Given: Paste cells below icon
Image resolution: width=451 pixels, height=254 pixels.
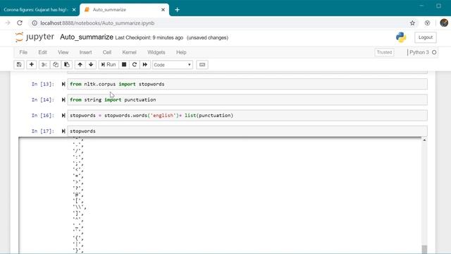Looking at the screenshot, I should 67,64.
